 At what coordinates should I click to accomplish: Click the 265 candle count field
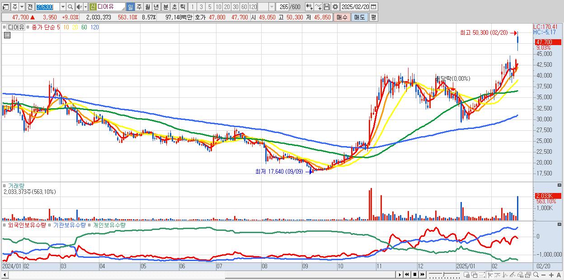pos(283,7)
